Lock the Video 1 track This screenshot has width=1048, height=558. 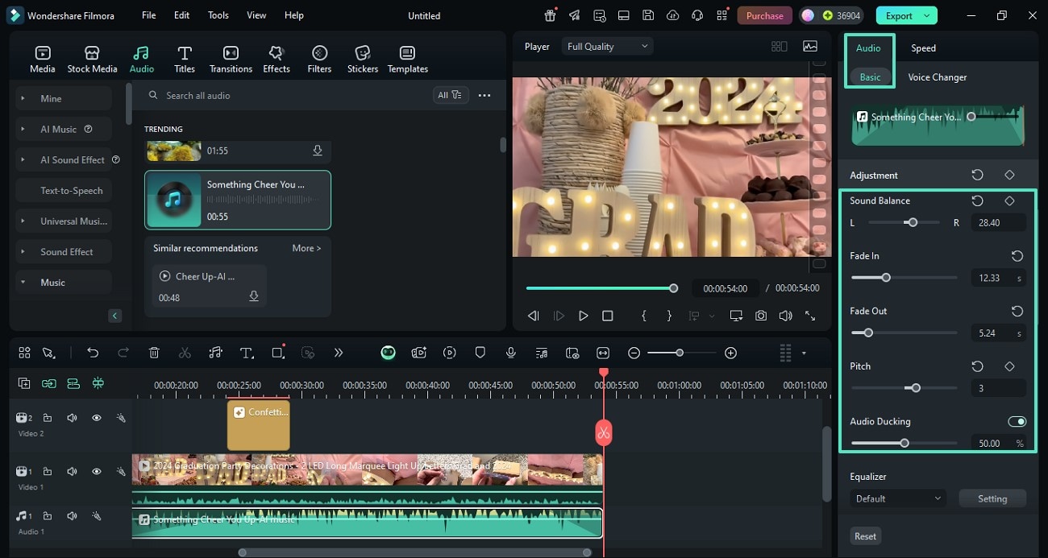[x=48, y=471]
